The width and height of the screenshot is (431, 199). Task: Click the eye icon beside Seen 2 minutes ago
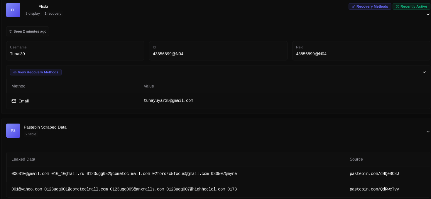click(11, 31)
